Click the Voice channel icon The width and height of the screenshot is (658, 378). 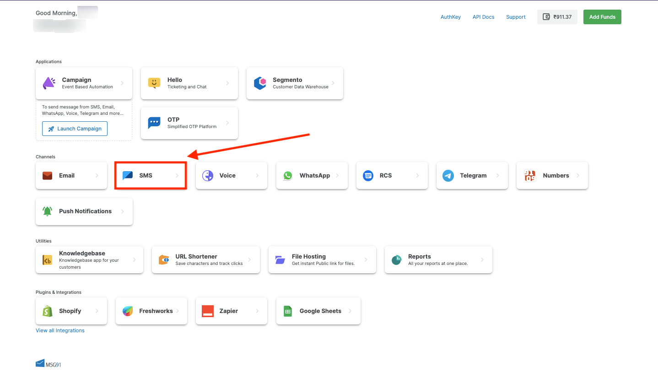tap(208, 176)
